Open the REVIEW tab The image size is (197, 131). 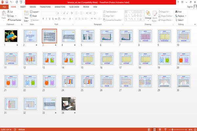[86, 7]
